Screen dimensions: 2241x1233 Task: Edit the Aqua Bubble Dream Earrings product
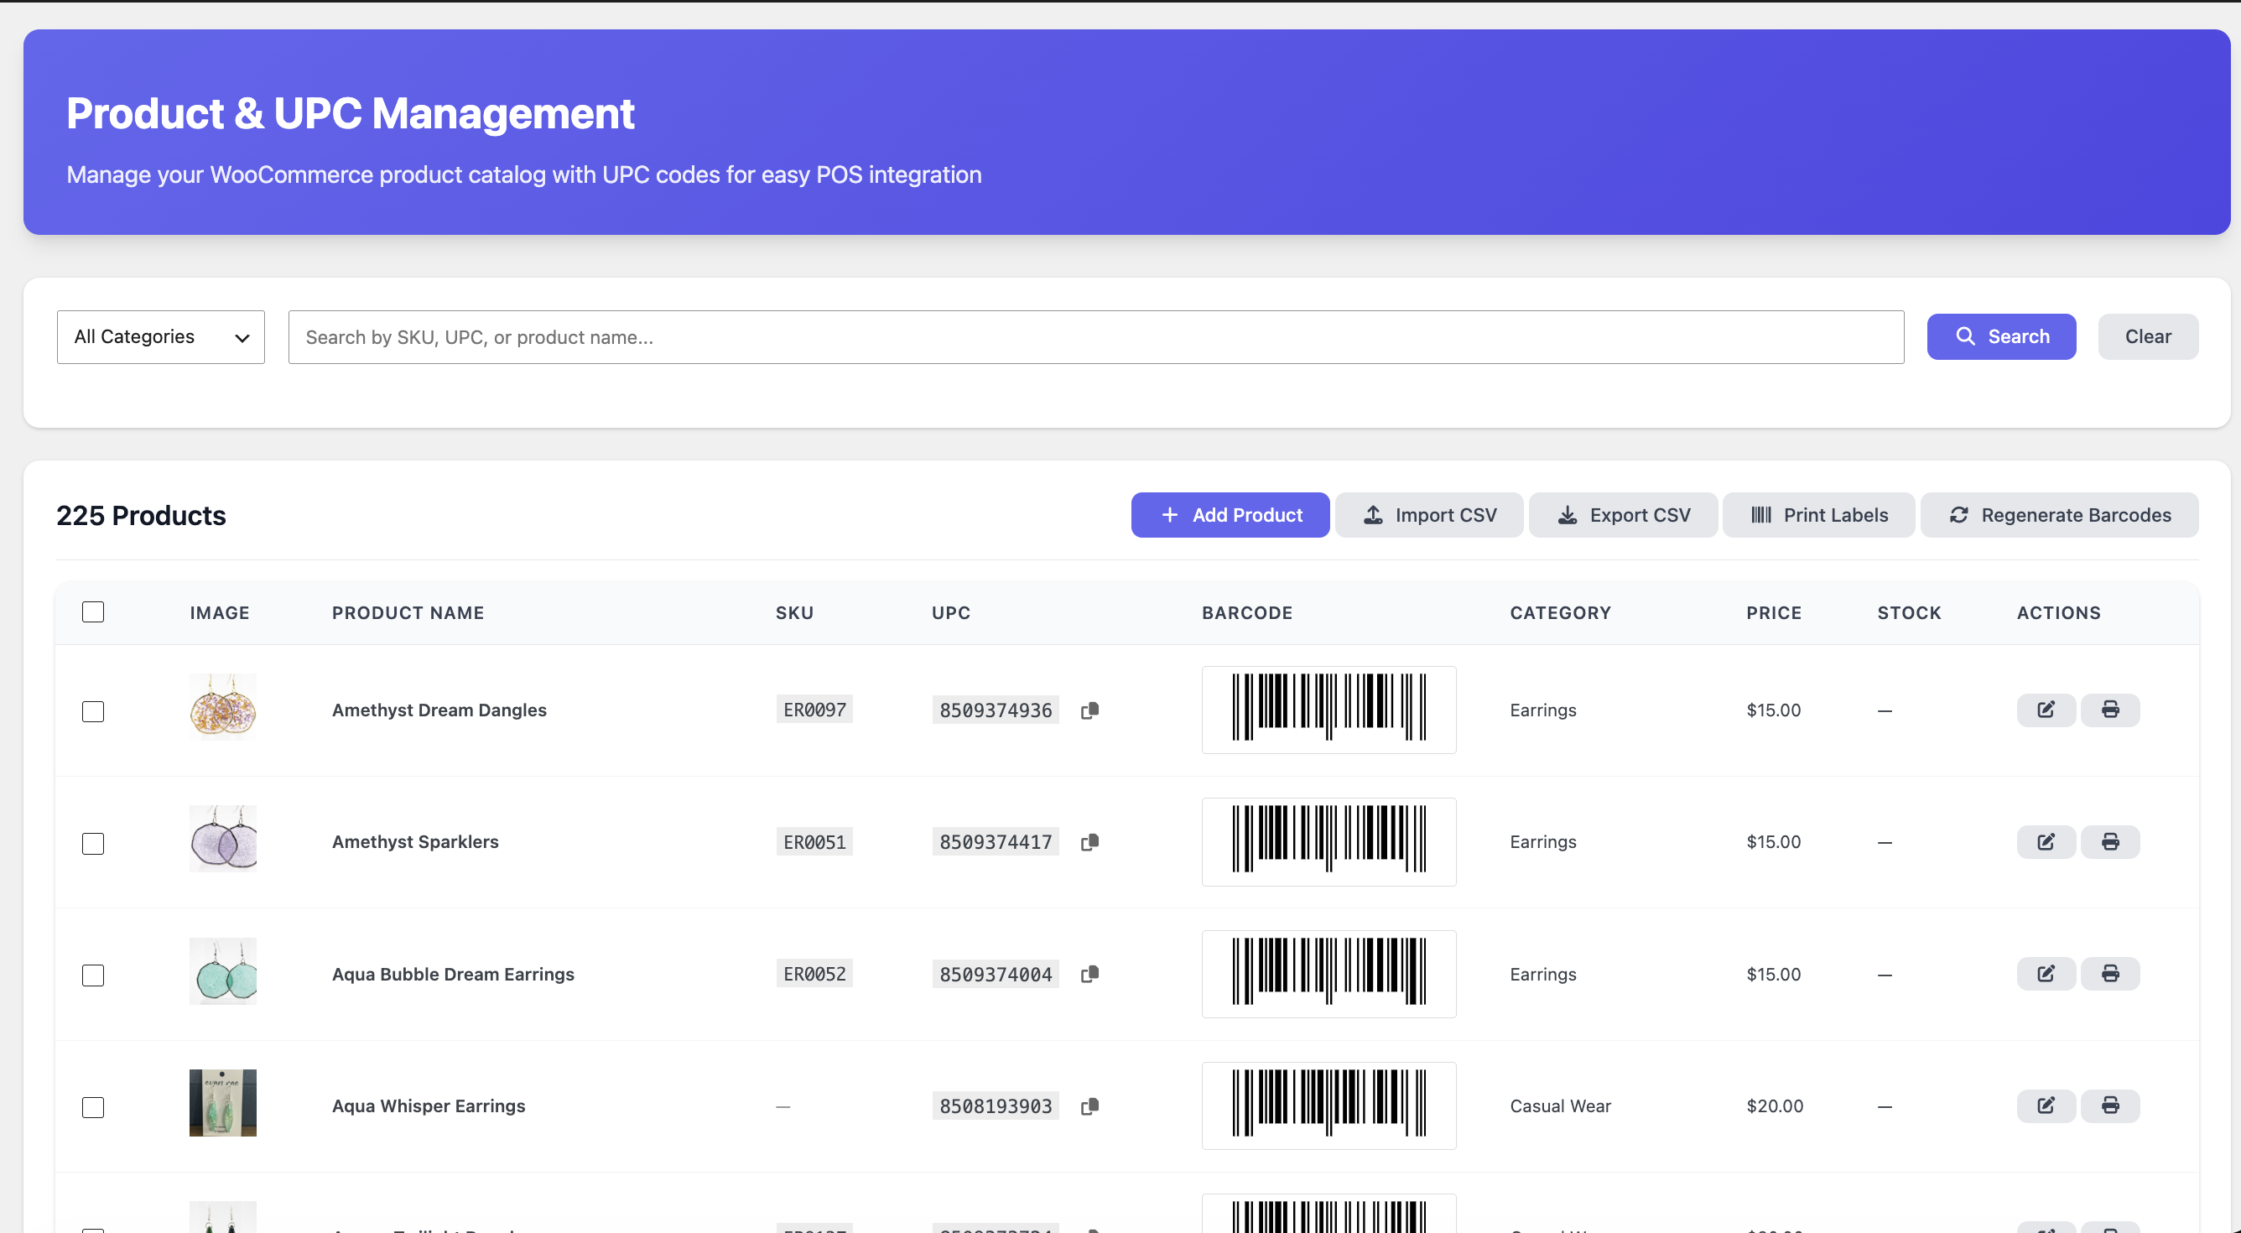tap(2046, 974)
